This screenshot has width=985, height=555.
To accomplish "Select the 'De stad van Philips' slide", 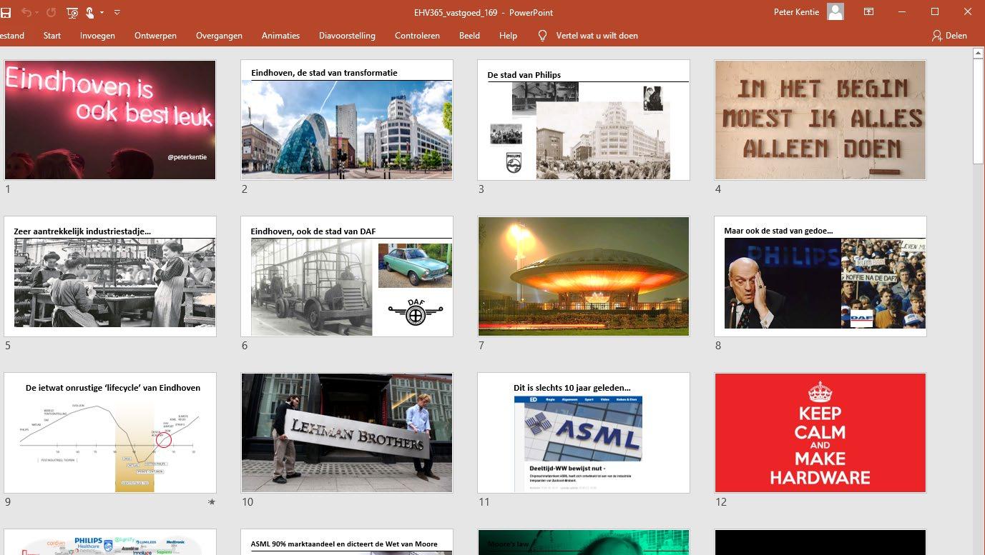I will point(584,120).
